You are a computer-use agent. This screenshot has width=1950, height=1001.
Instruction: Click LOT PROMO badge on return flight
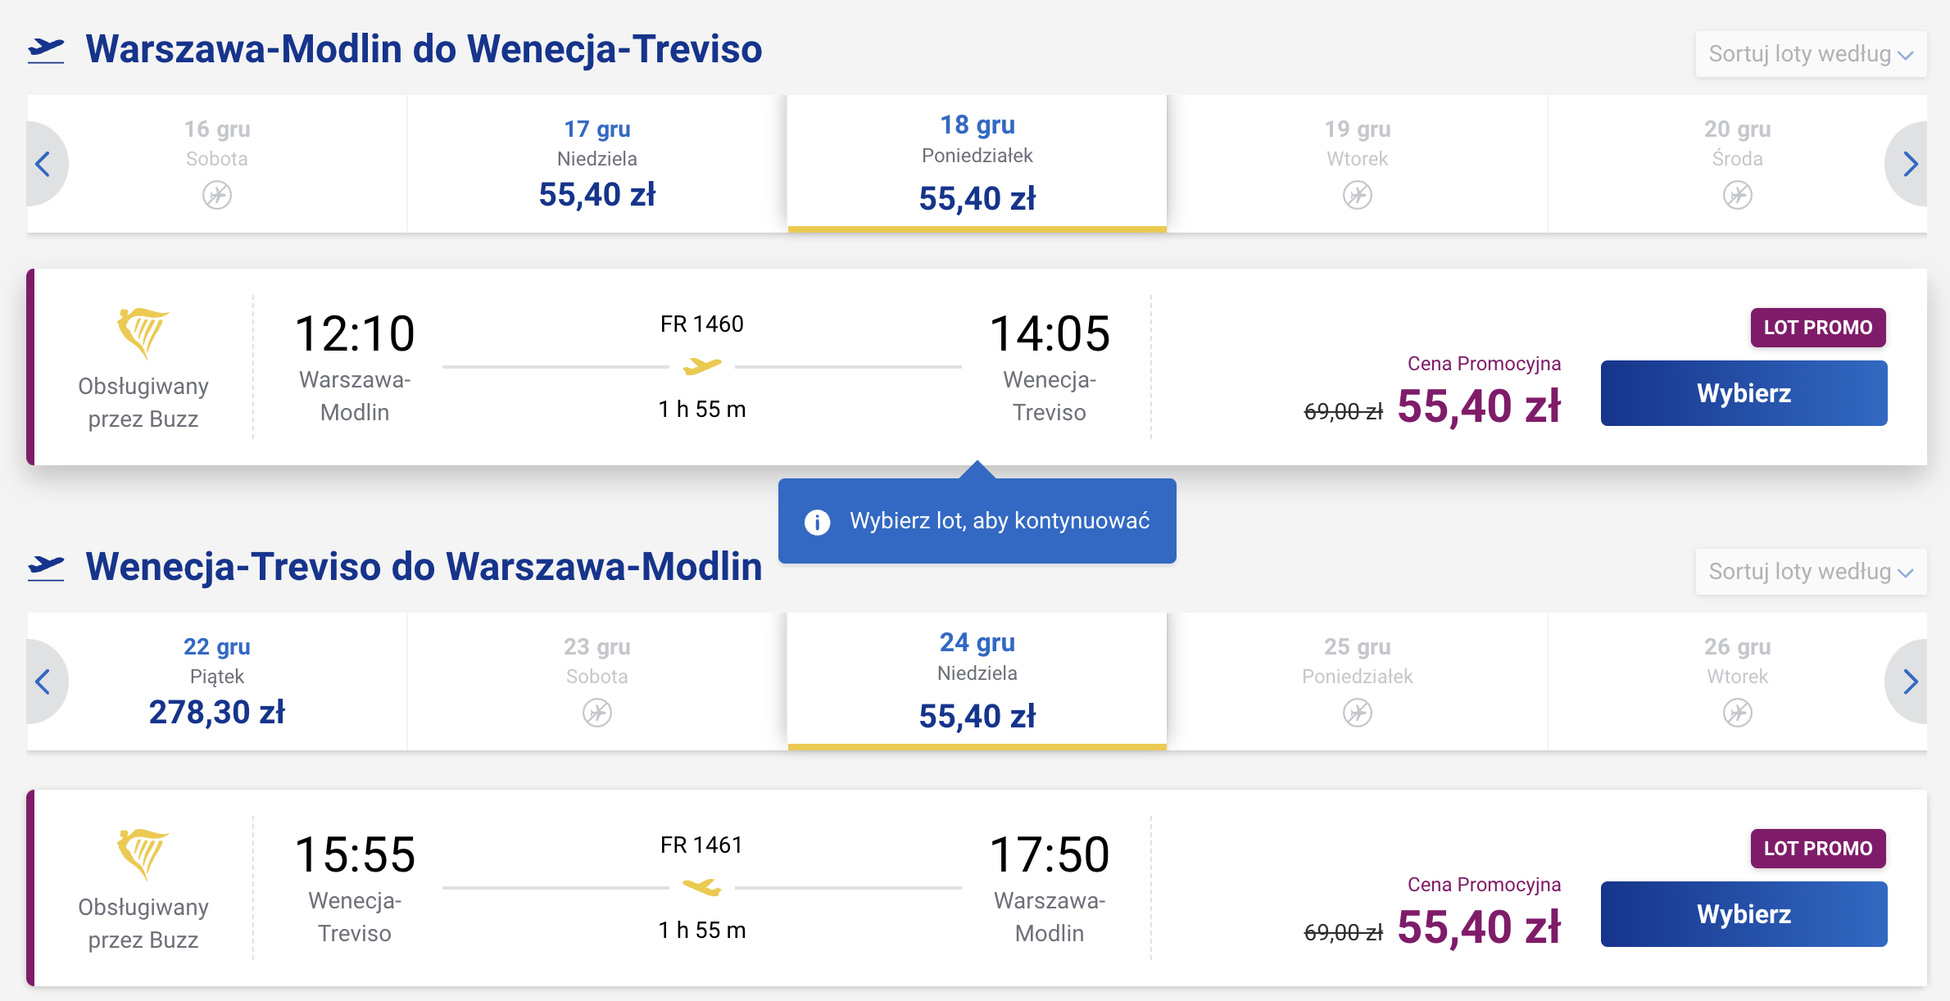click(x=1818, y=849)
